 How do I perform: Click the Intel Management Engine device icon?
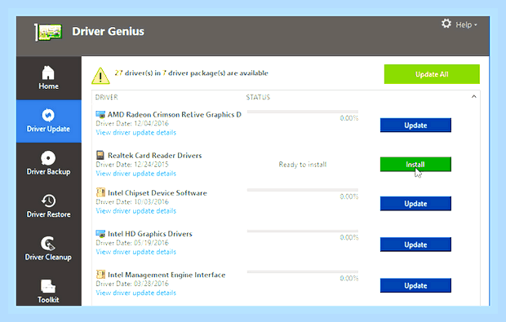[x=100, y=275]
